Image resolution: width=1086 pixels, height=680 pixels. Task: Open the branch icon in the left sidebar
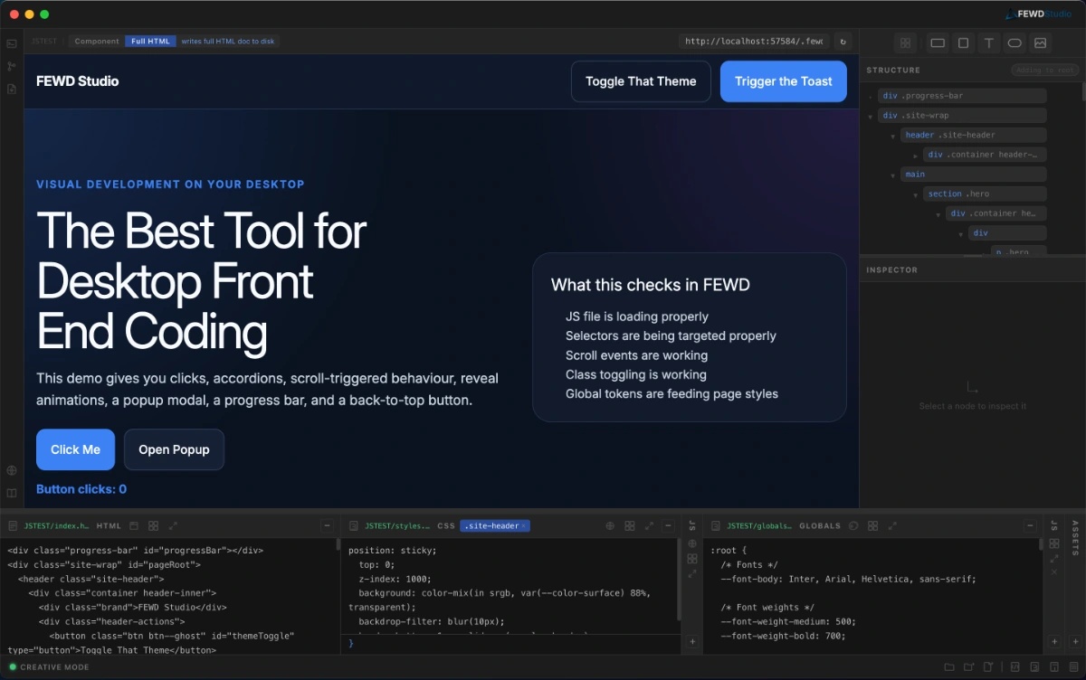[12, 66]
